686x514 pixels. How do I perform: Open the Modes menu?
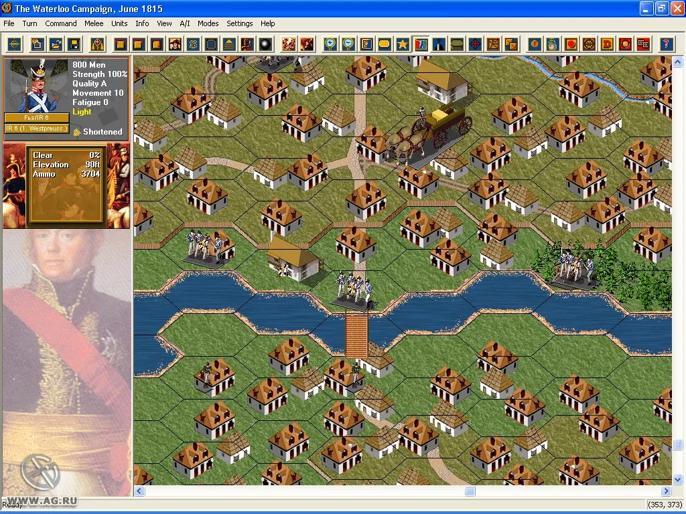(208, 23)
